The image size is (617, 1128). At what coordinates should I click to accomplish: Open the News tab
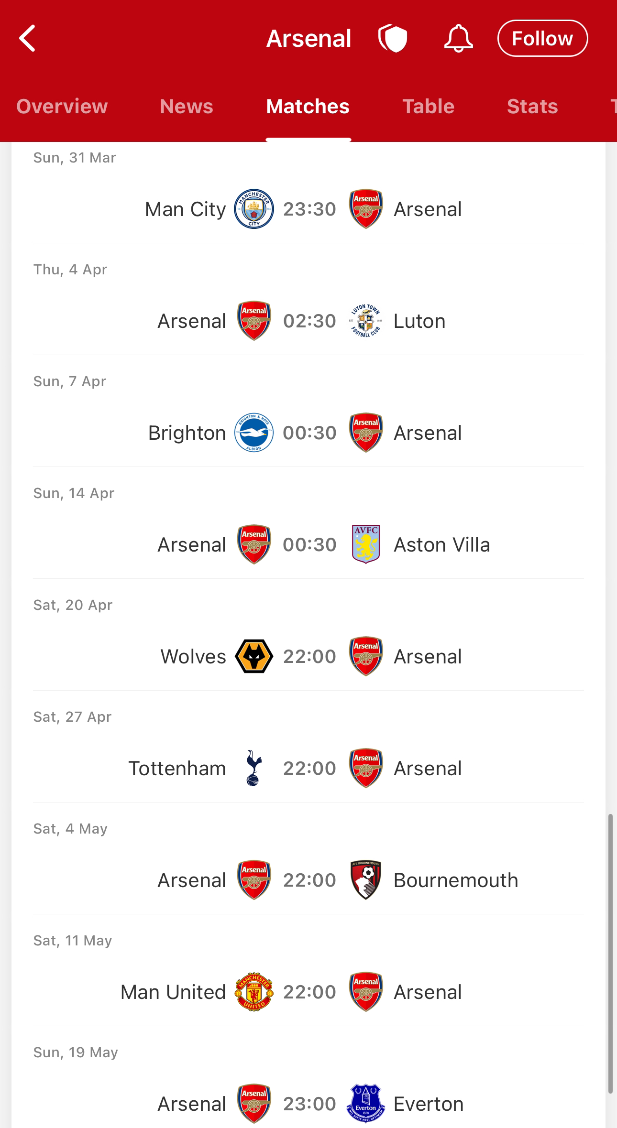pos(187,106)
